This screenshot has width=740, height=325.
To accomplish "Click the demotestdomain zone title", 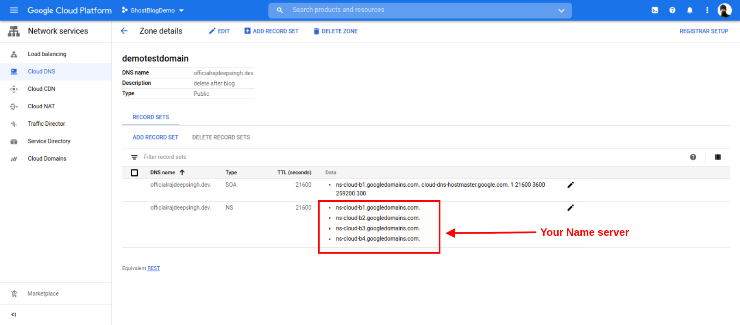I will [x=155, y=58].
